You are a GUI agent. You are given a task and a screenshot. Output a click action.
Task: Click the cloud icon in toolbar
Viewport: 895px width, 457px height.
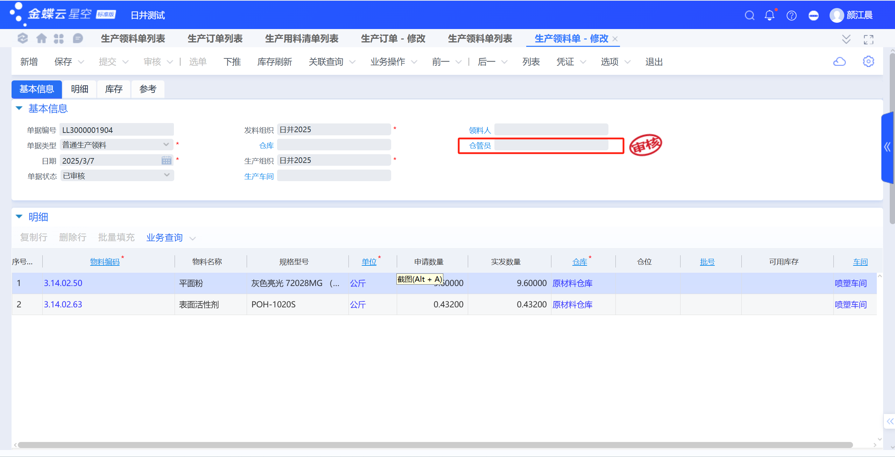(x=839, y=62)
